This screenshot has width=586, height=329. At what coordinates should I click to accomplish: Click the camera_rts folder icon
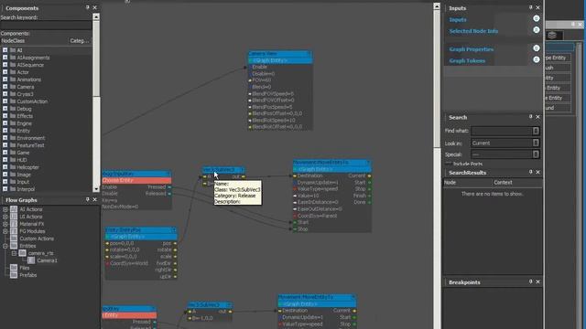click(x=22, y=253)
